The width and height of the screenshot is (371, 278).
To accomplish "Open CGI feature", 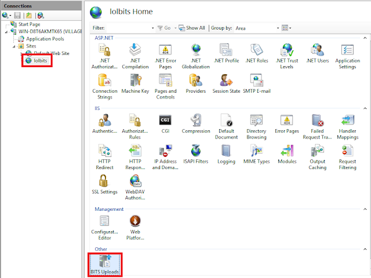I will (x=165, y=124).
